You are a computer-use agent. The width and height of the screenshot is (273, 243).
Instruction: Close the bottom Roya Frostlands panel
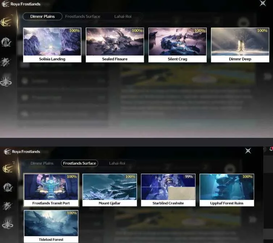click(x=248, y=151)
